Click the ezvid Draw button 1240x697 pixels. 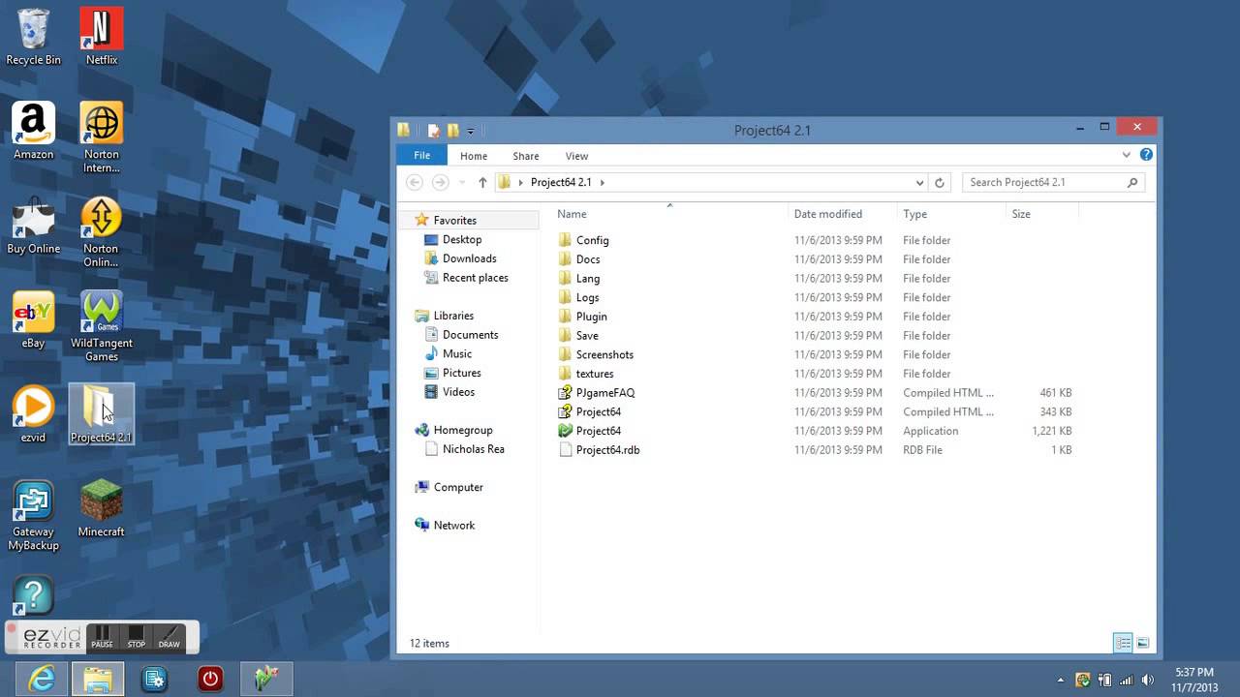click(x=170, y=637)
